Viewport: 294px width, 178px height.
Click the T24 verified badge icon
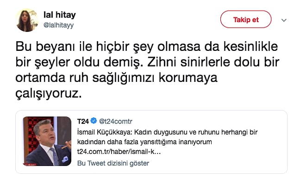click(94, 121)
